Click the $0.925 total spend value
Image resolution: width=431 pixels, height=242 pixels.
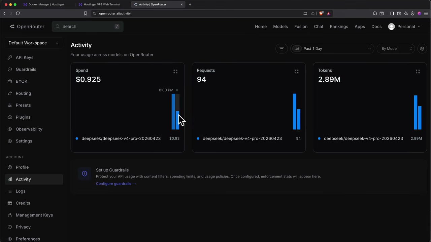88,79
